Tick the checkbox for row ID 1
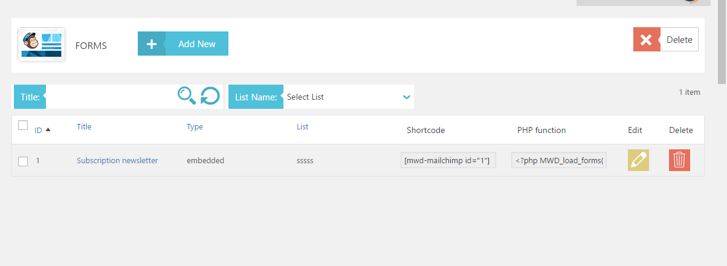 point(23,161)
